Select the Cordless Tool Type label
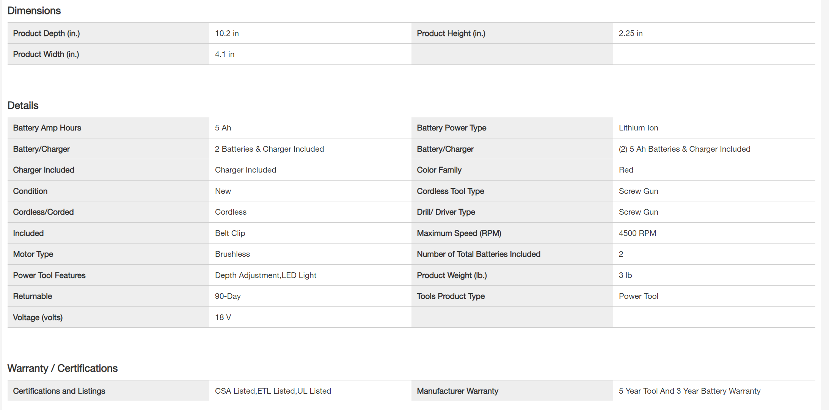The width and height of the screenshot is (829, 410). pos(451,191)
